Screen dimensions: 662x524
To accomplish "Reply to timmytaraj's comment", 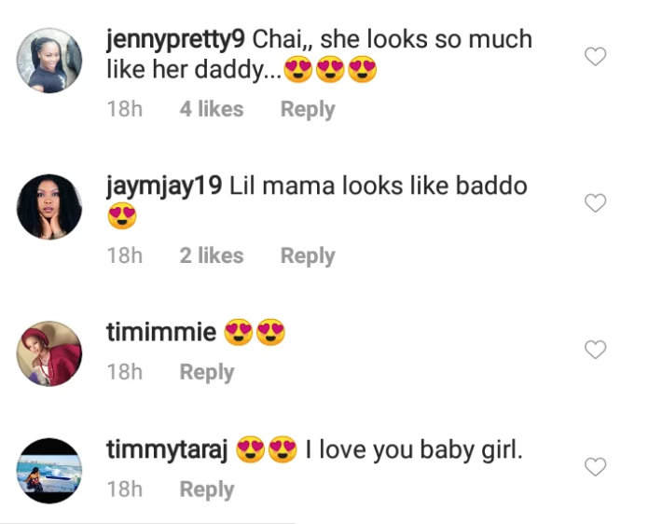I will (207, 490).
